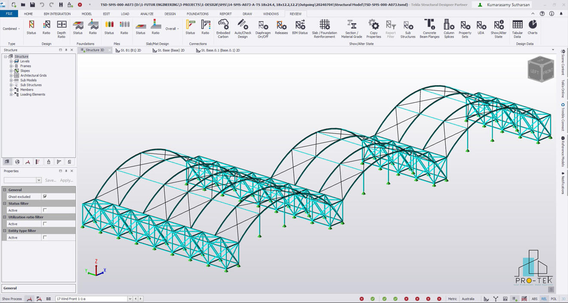Click the Save button in Properties panel
Screen dimensions: 568x303
[50, 180]
